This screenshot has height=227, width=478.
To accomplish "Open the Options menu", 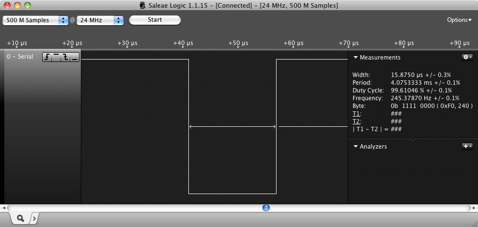I will (x=459, y=20).
